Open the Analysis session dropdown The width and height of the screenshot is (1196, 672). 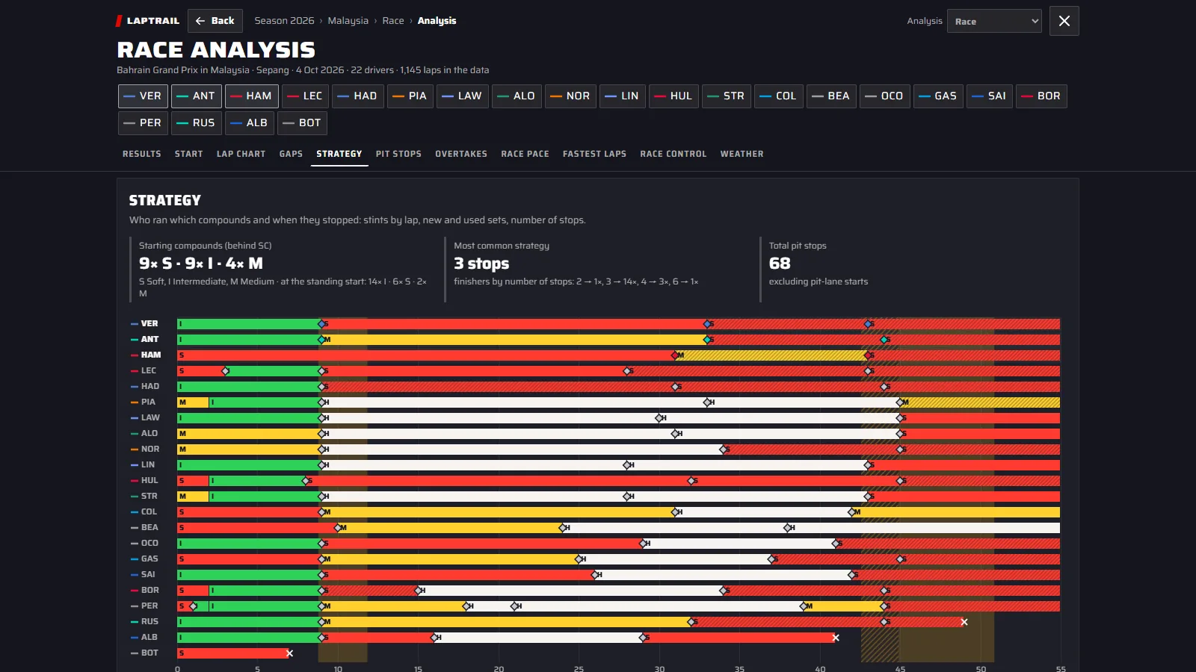pyautogui.click(x=994, y=21)
